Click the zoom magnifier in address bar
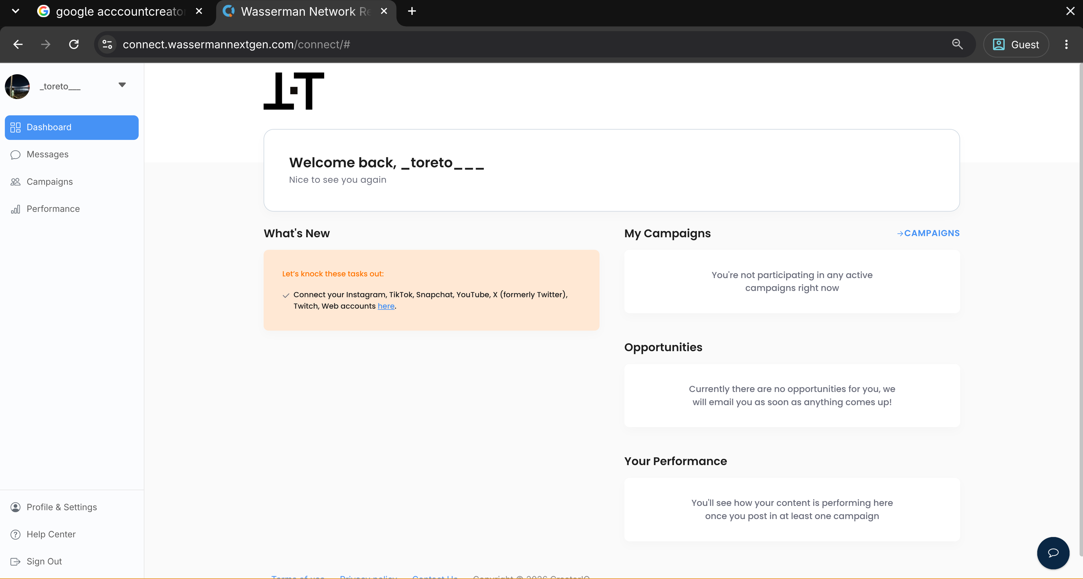The height and width of the screenshot is (579, 1083). click(x=957, y=44)
